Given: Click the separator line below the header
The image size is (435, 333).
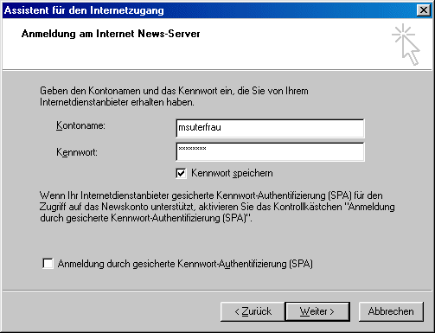Looking at the screenshot, I should 217,69.
